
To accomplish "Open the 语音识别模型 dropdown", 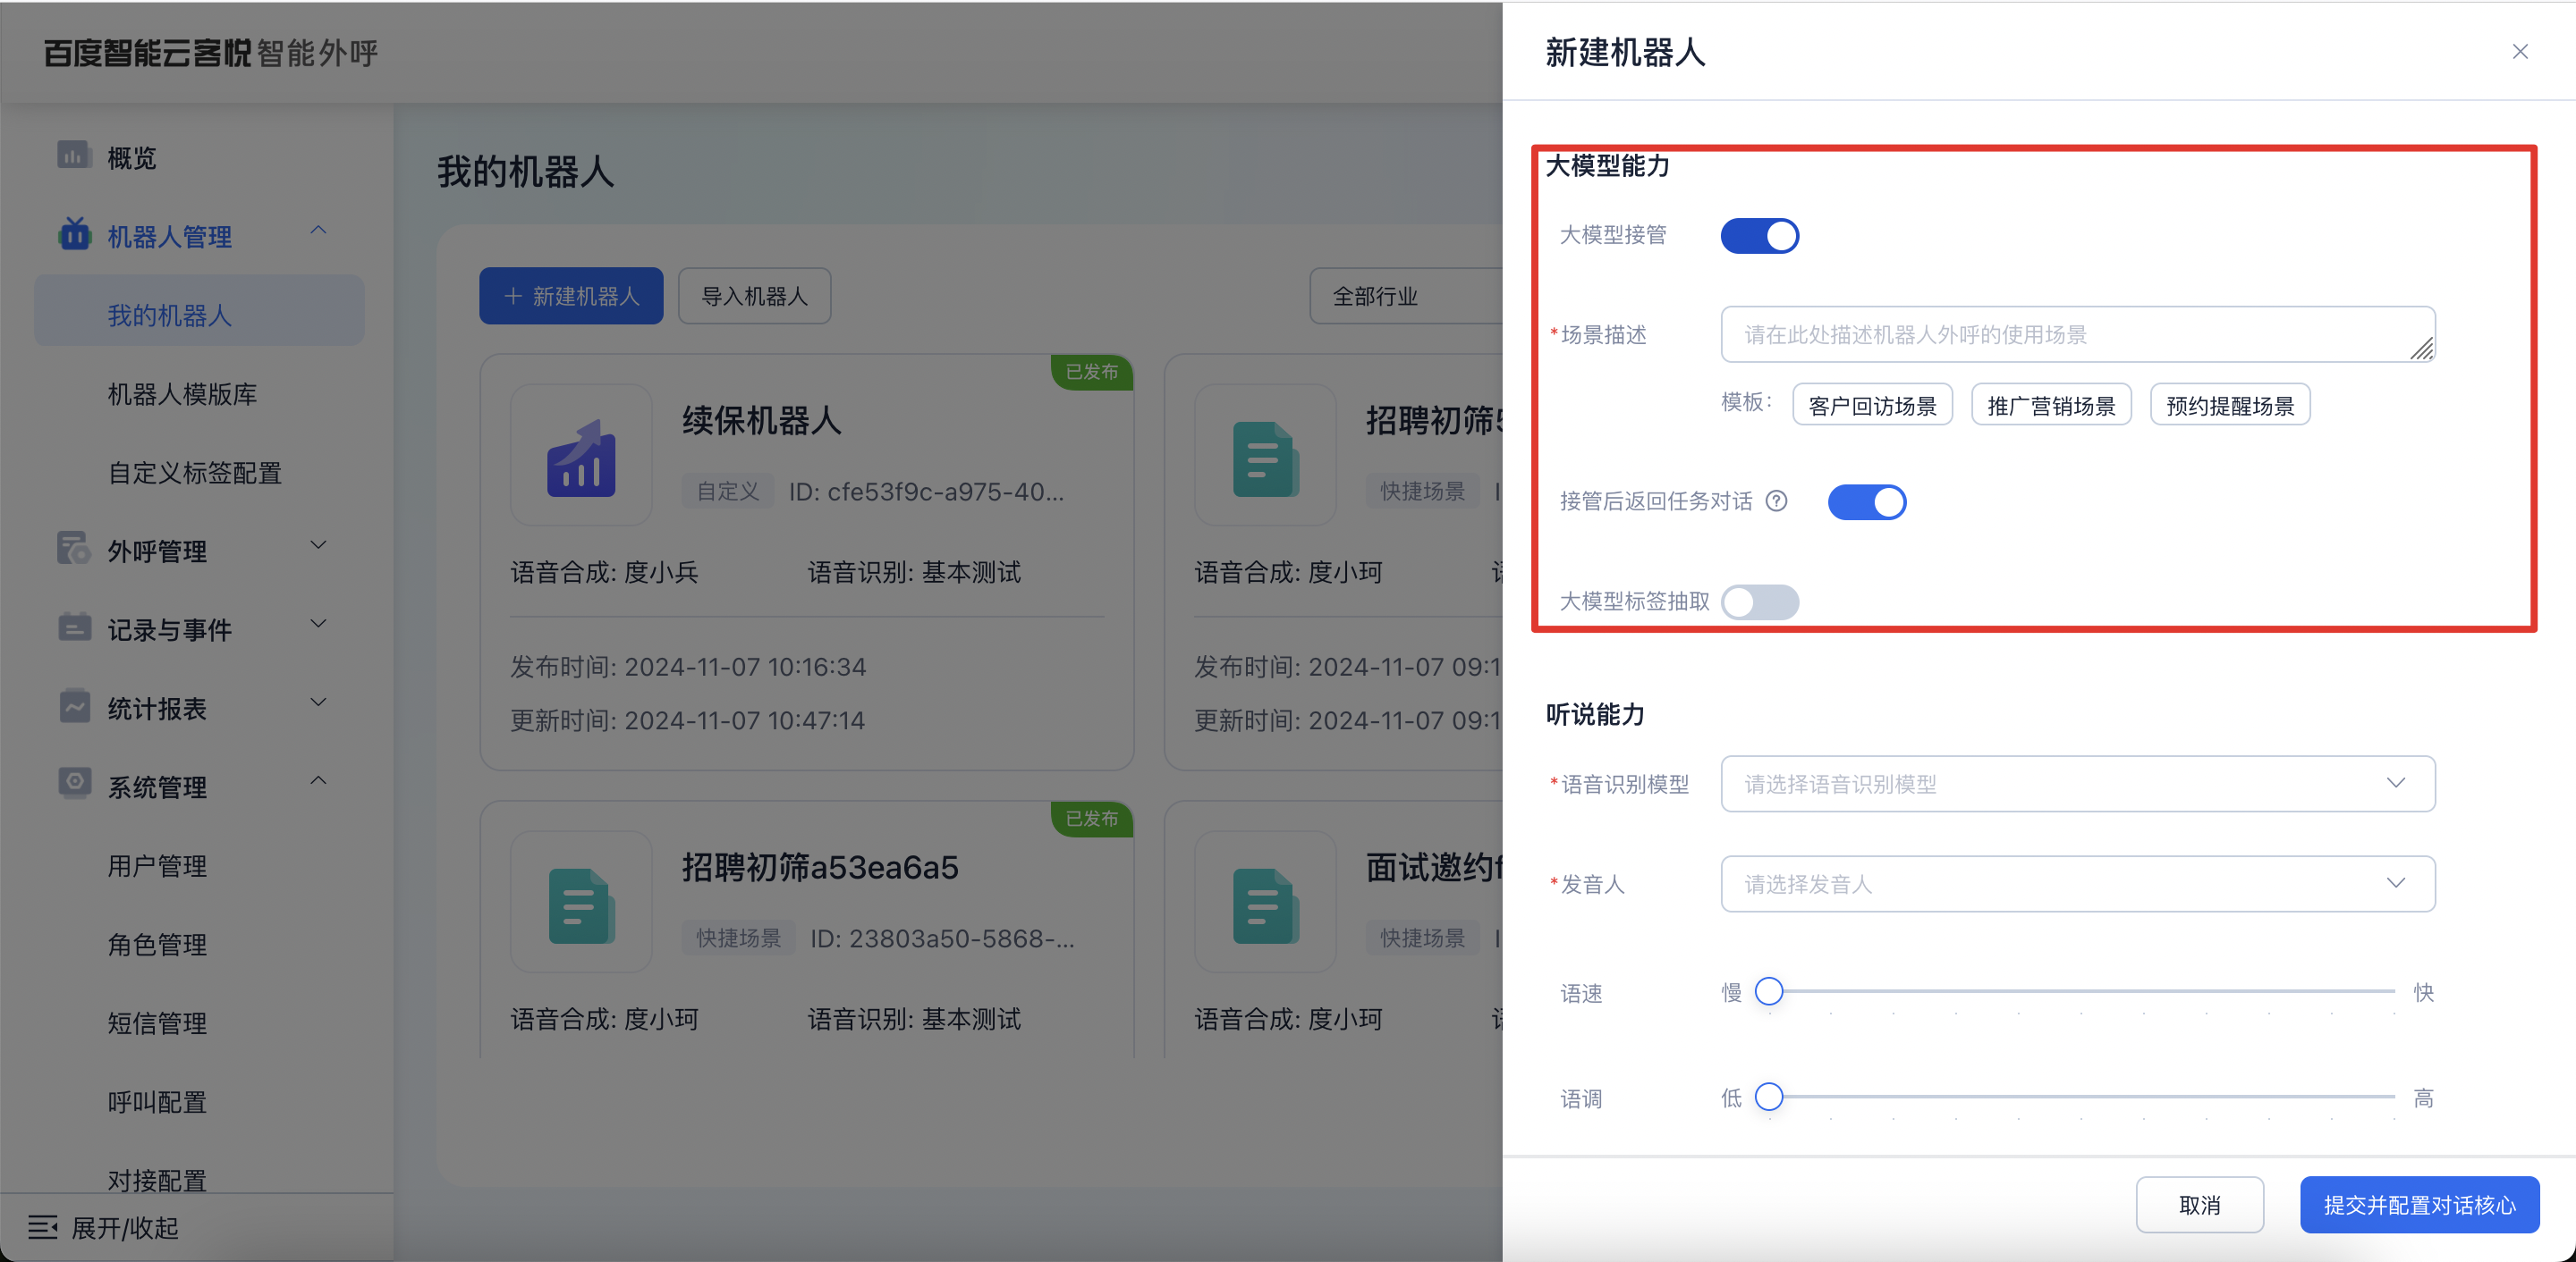I will point(2077,783).
